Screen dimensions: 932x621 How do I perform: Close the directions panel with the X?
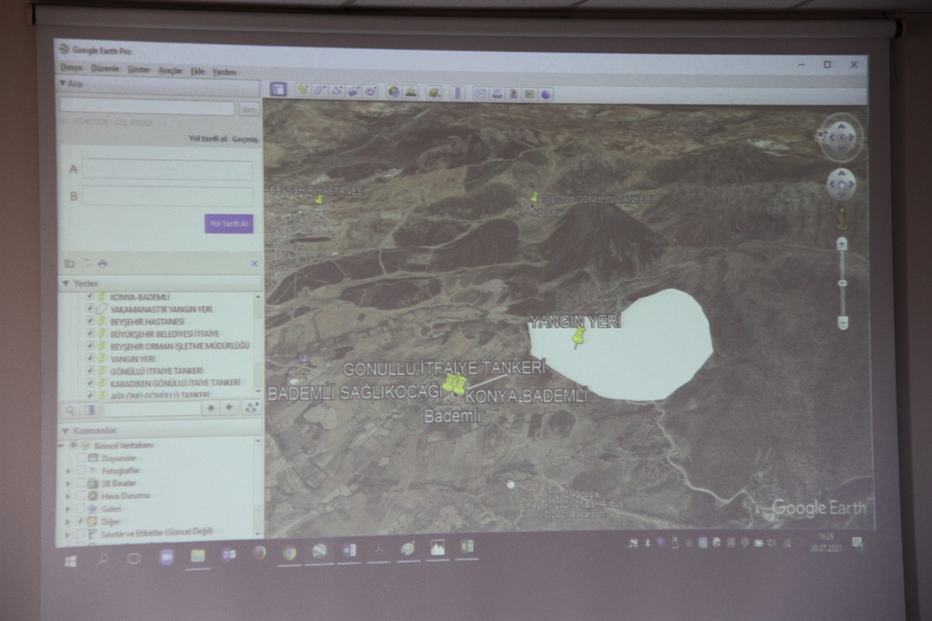point(254,264)
